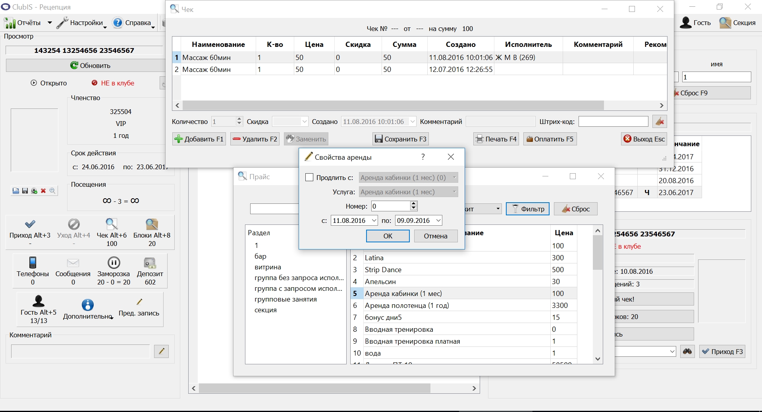Click the Секция toolbar button
762x412 pixels.
tap(737, 23)
